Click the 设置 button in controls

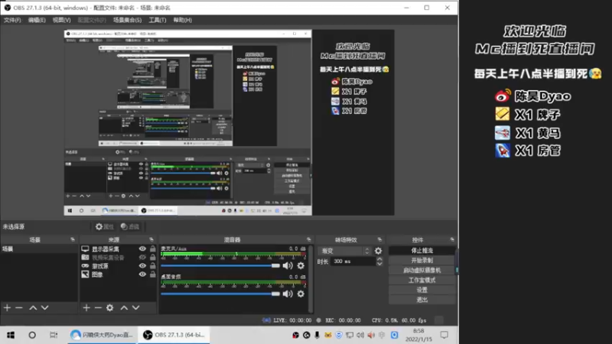point(422,290)
